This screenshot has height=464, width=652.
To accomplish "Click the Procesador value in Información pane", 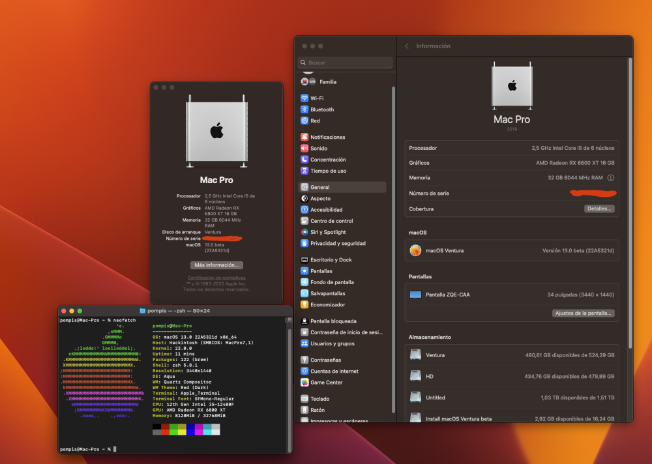I will pos(573,148).
